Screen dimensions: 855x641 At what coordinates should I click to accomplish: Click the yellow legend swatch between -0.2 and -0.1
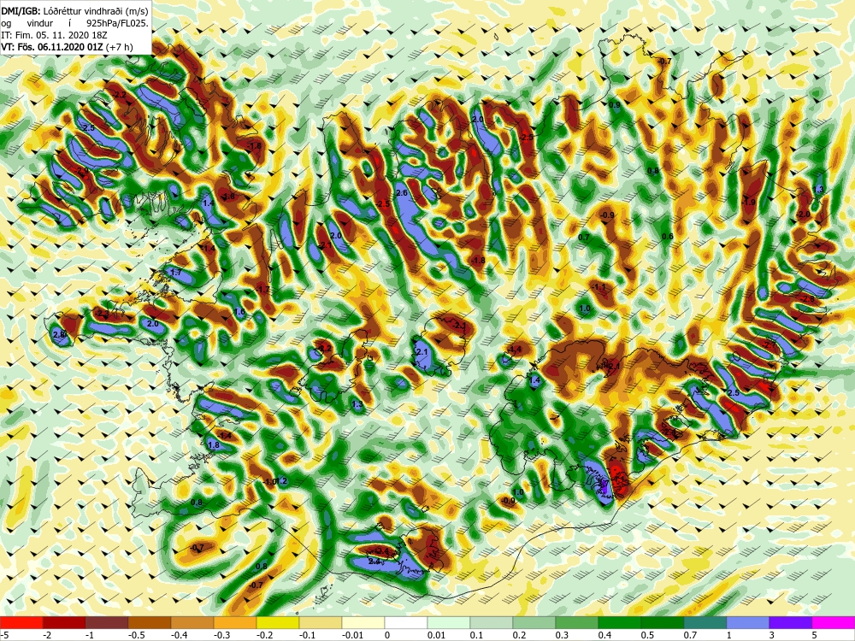click(x=278, y=622)
